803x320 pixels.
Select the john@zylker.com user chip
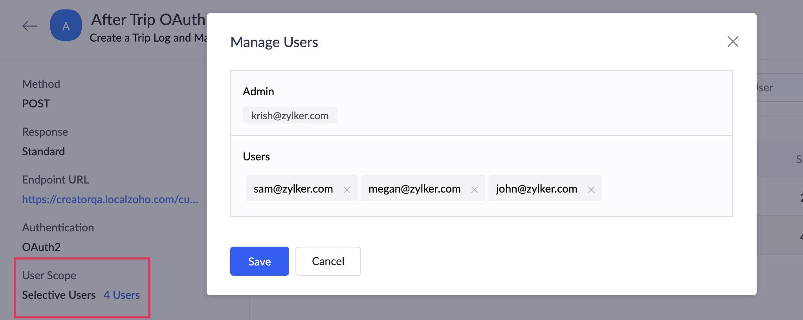point(536,189)
